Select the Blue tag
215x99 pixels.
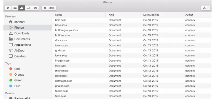tap(27, 86)
